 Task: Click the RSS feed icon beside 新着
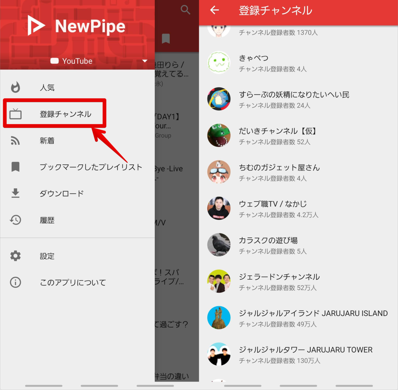(16, 141)
